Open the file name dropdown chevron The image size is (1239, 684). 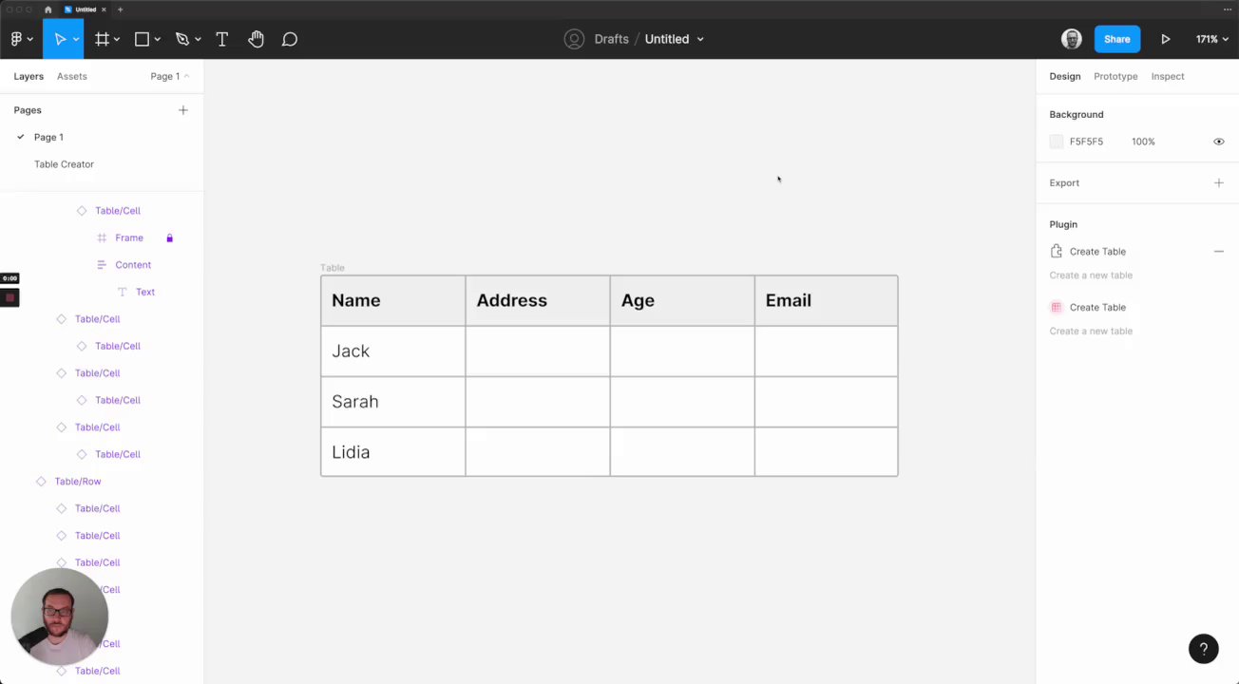click(x=700, y=39)
